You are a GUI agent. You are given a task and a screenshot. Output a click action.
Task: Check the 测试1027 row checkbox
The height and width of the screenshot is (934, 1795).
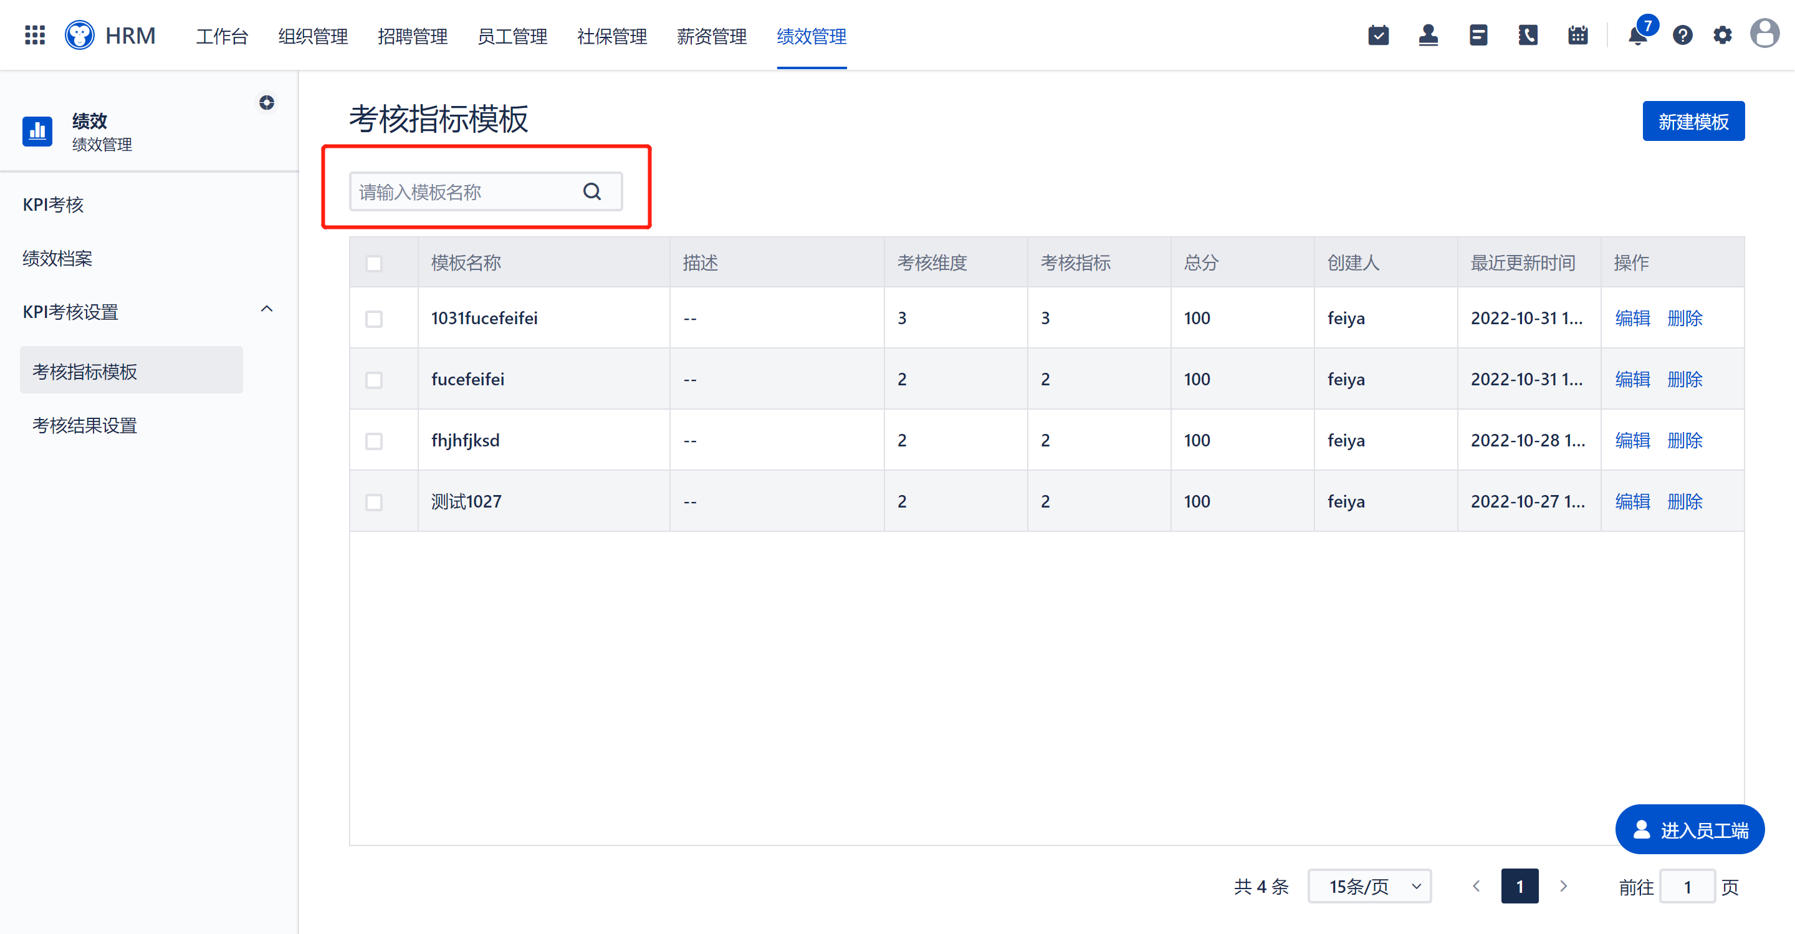[x=374, y=502]
